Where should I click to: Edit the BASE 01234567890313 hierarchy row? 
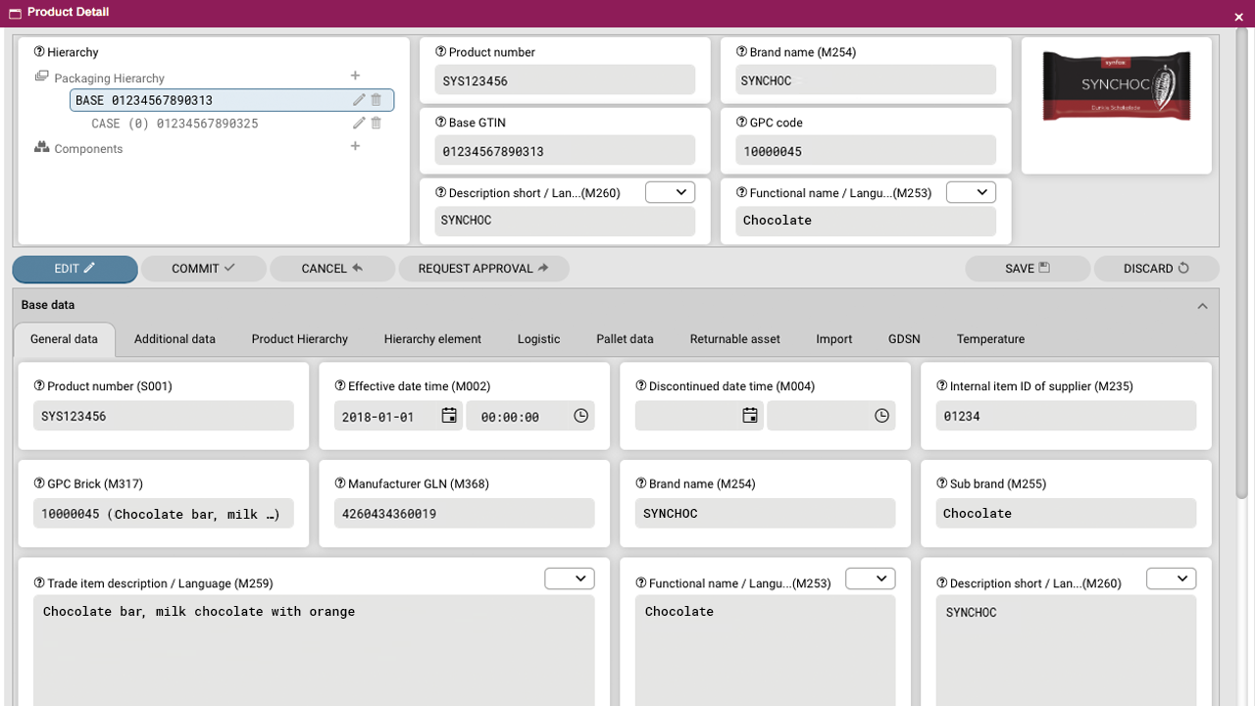(x=359, y=100)
